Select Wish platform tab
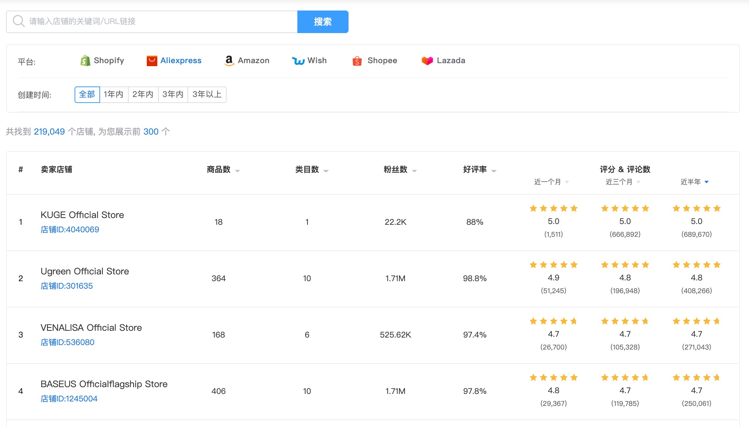Viewport: 749px width, 427px height. click(309, 61)
